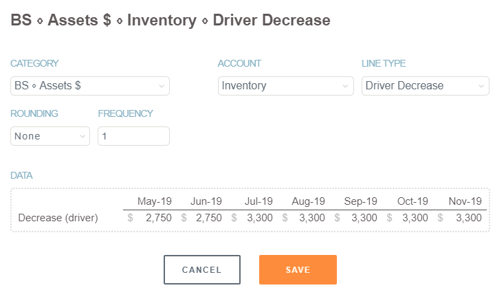Click the Oct-19 column header
The height and width of the screenshot is (290, 495).
[x=412, y=201]
